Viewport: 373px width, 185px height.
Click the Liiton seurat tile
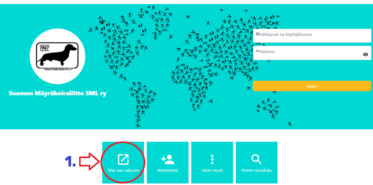tap(212, 170)
